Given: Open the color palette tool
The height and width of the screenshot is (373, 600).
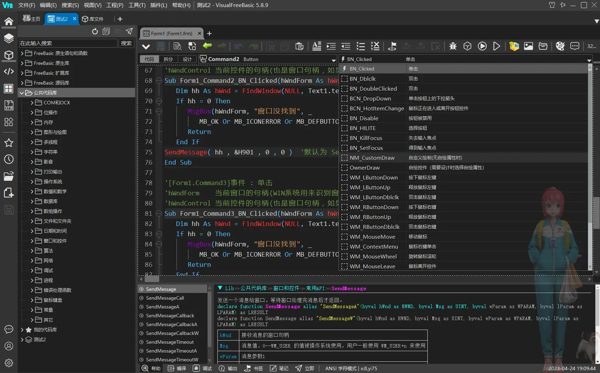Looking at the screenshot, I should [x=561, y=46].
